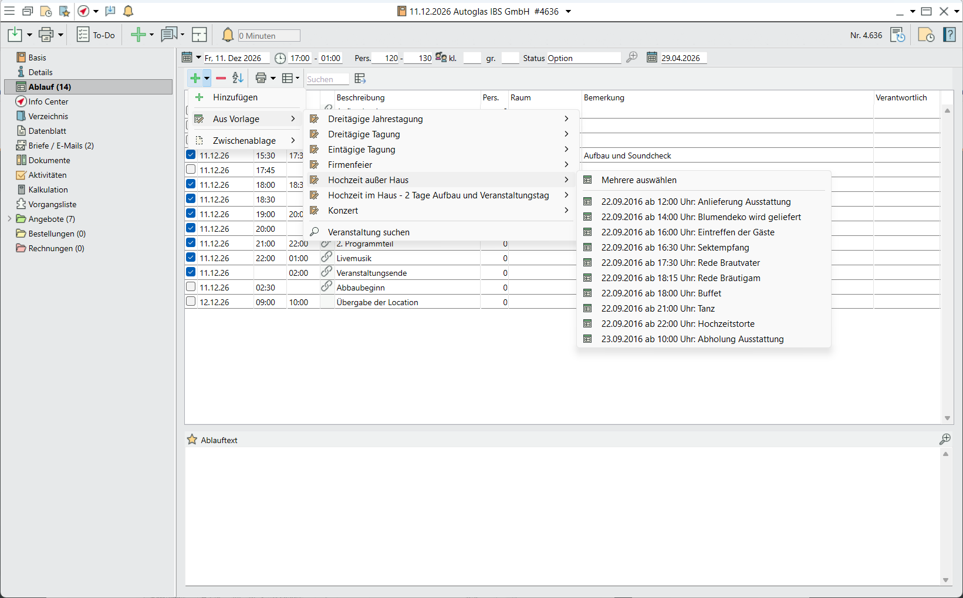Click the Suchen search input field
The image size is (963, 598).
pyautogui.click(x=327, y=79)
